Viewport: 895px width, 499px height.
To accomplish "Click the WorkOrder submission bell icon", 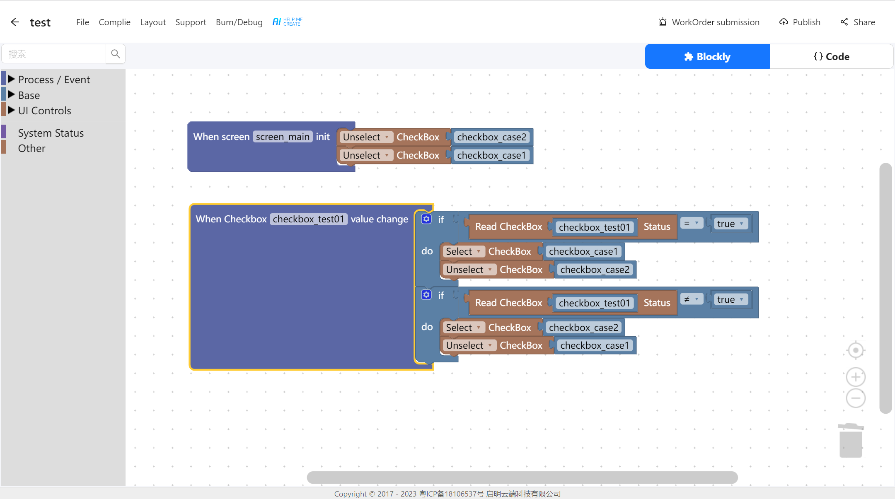I will coord(663,22).
